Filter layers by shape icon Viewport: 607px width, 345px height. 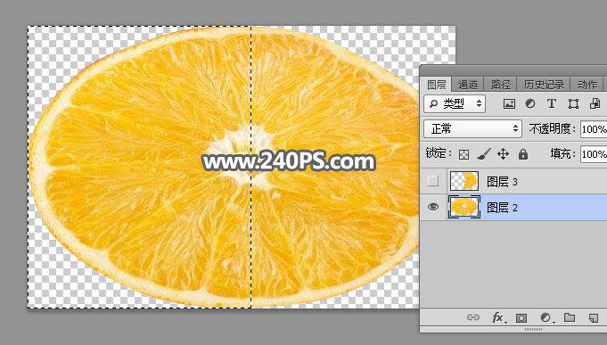coord(573,103)
